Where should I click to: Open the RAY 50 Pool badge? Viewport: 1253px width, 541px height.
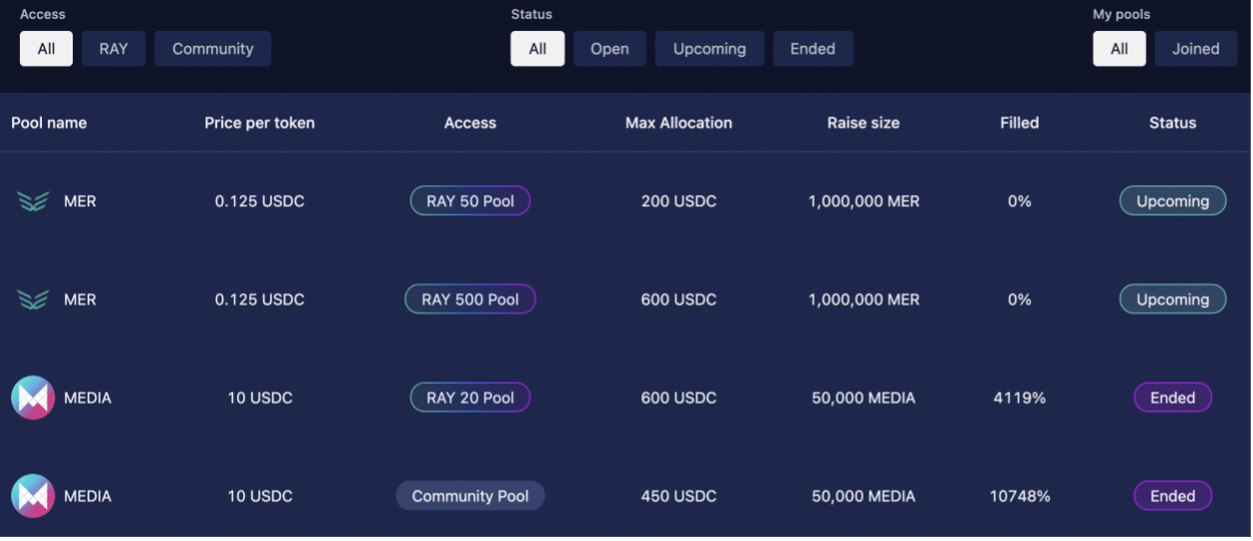pos(470,201)
